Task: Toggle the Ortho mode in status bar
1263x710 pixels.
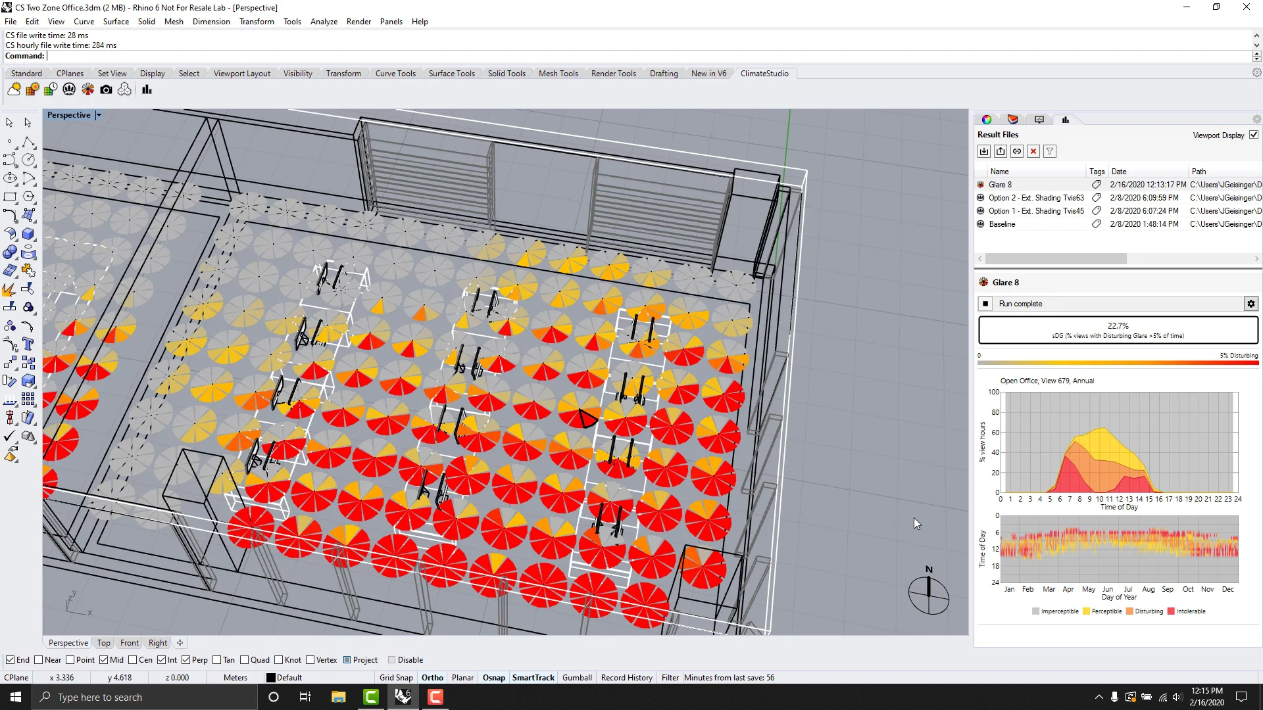Action: (432, 677)
